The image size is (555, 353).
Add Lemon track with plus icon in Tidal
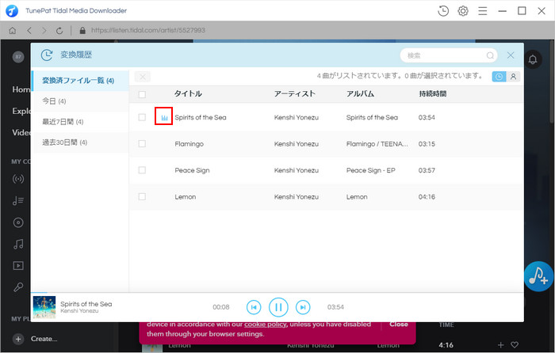click(x=500, y=345)
